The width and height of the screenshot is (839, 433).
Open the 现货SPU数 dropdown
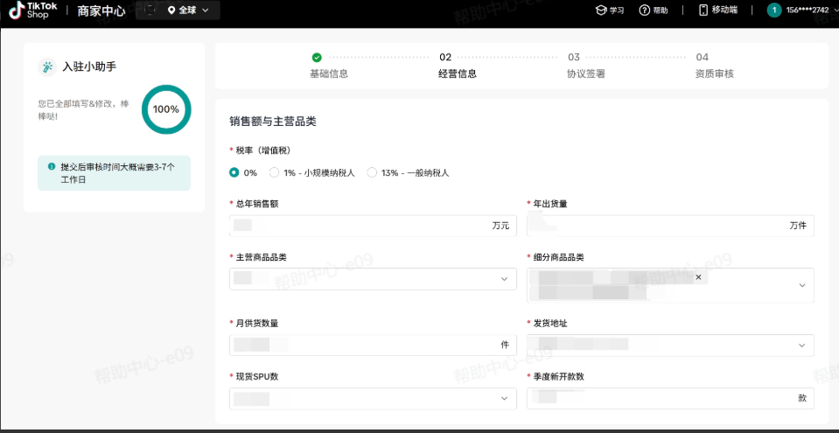(x=373, y=399)
